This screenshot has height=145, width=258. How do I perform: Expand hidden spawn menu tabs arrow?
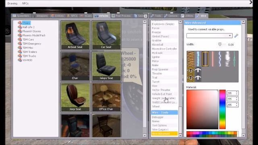tap(146, 16)
